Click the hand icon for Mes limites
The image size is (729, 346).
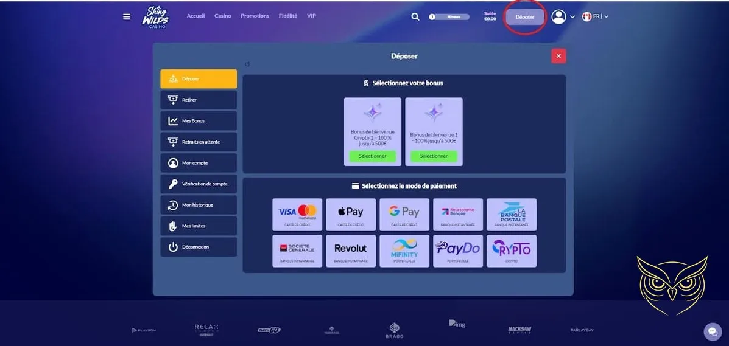click(173, 226)
